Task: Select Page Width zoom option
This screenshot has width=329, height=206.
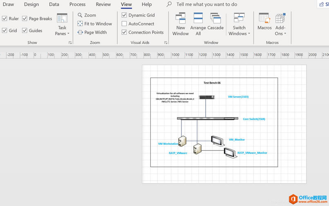Action: (92, 32)
